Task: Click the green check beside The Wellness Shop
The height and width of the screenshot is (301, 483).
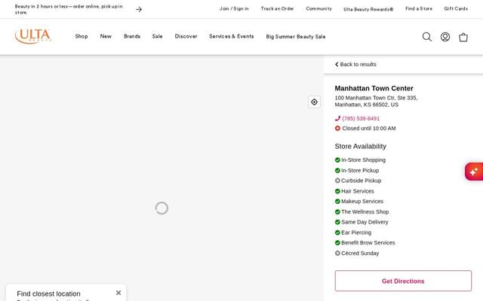Action: (x=337, y=212)
